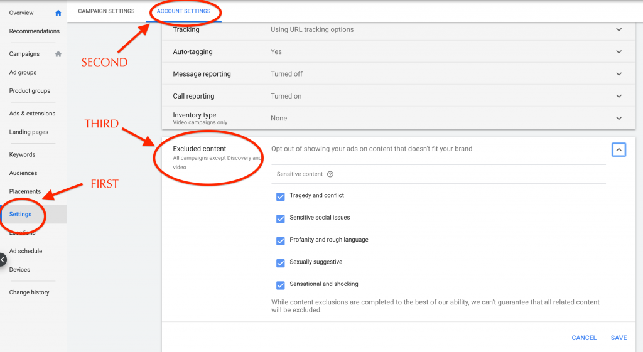The width and height of the screenshot is (643, 352).
Task: Expand the Message reporting section
Action: (x=619, y=74)
